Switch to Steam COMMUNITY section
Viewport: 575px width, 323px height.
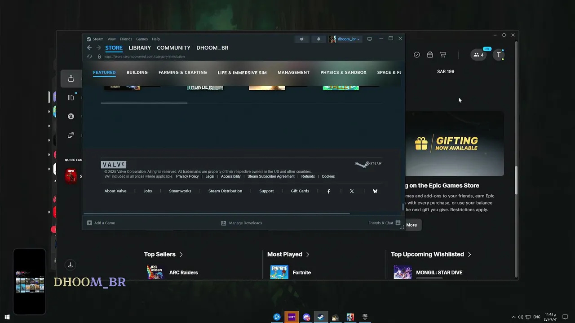pyautogui.click(x=173, y=48)
